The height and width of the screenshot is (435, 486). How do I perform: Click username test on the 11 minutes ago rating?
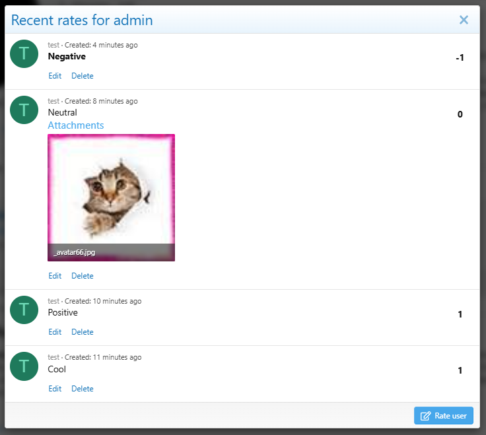53,357
